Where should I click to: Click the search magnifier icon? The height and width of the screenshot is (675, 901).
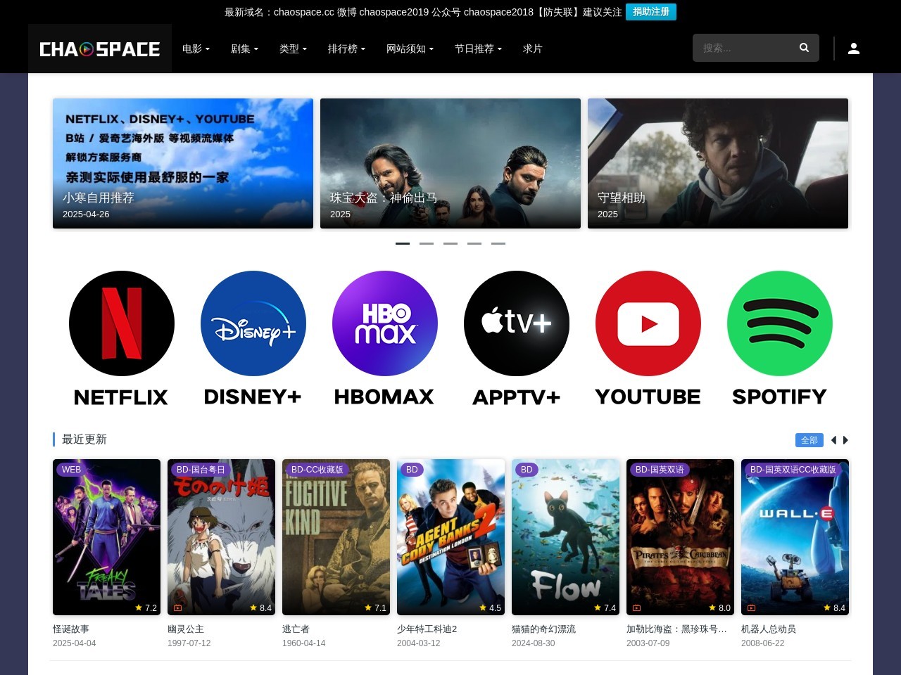[804, 48]
